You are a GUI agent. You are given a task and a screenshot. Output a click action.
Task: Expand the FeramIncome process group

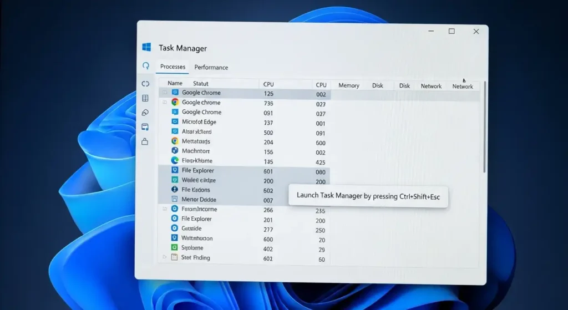[x=164, y=209]
